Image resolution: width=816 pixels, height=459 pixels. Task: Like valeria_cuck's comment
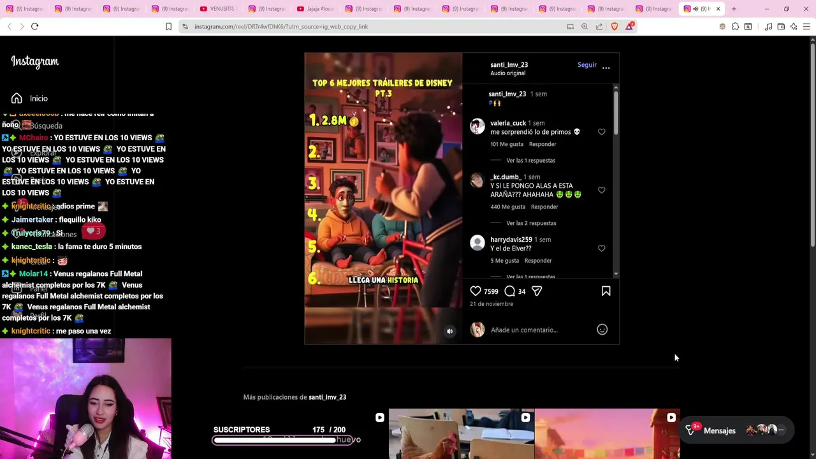click(601, 132)
